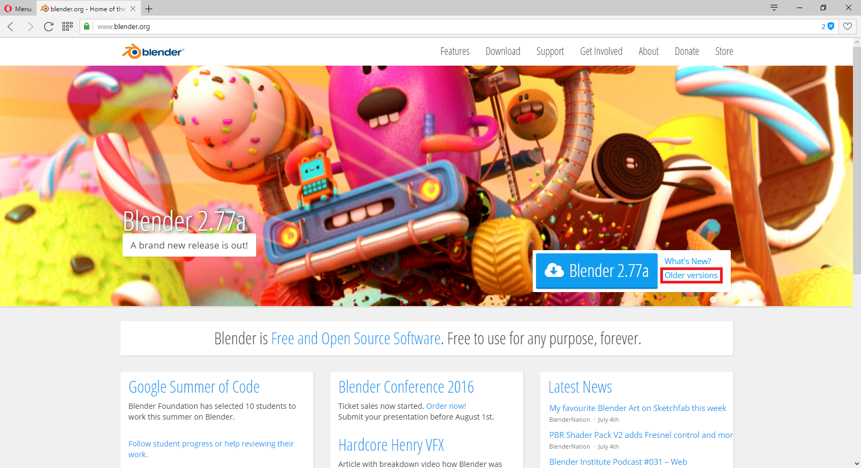Reload the page with refresh icon
This screenshot has height=468, width=861.
pyautogui.click(x=48, y=26)
